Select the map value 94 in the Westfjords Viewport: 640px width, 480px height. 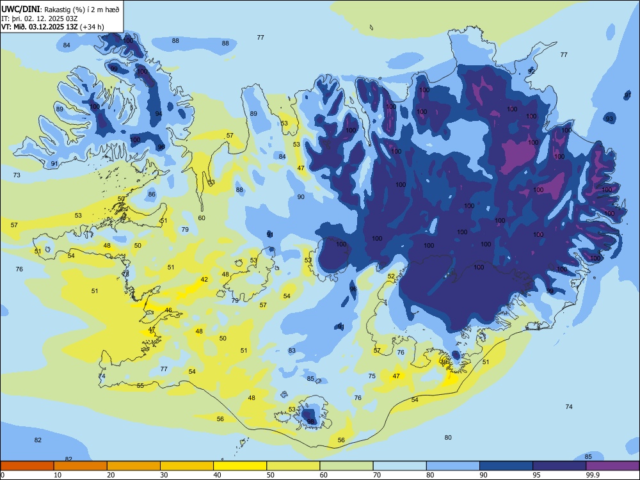tap(158, 114)
